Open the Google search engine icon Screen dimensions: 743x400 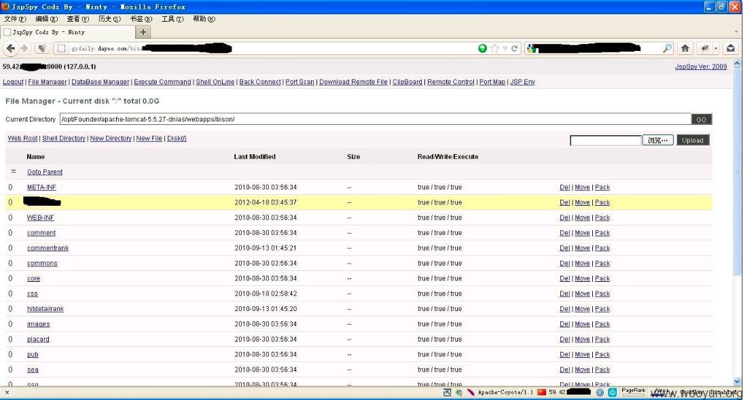[x=531, y=48]
